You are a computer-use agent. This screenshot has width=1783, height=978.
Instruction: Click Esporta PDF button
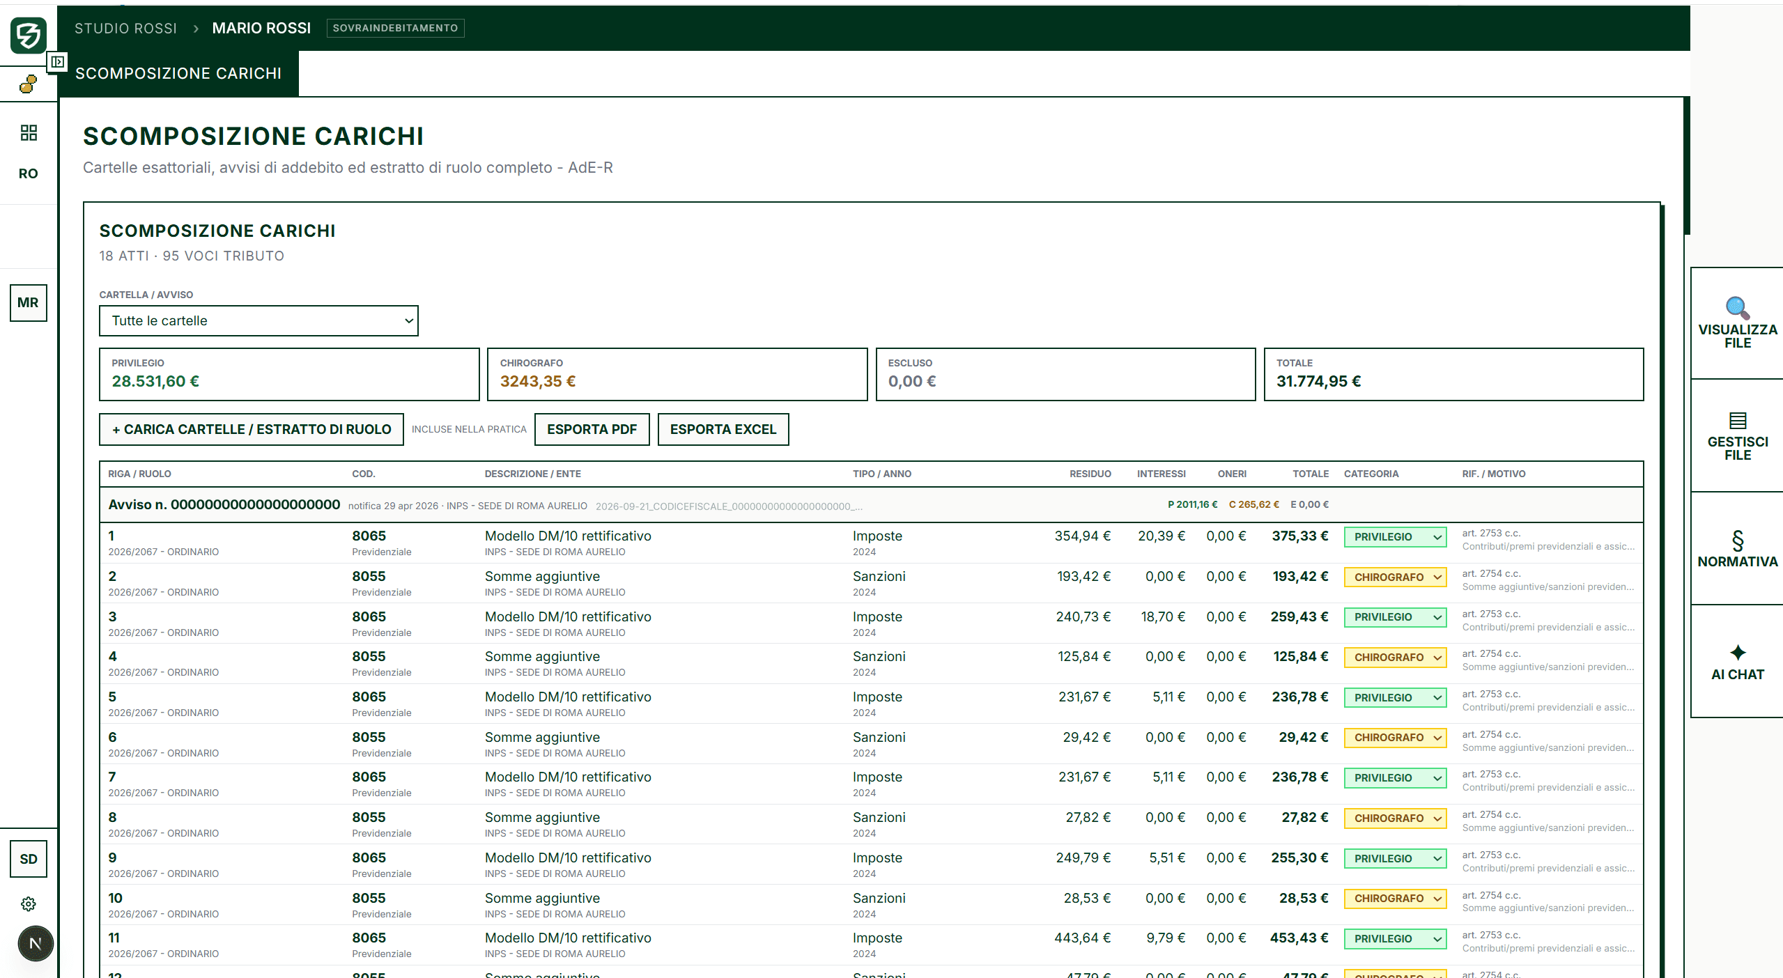pyautogui.click(x=592, y=429)
